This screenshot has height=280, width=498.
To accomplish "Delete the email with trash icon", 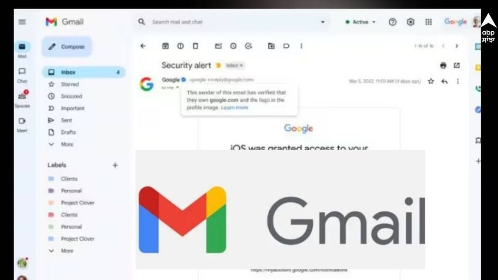I will pos(196,46).
